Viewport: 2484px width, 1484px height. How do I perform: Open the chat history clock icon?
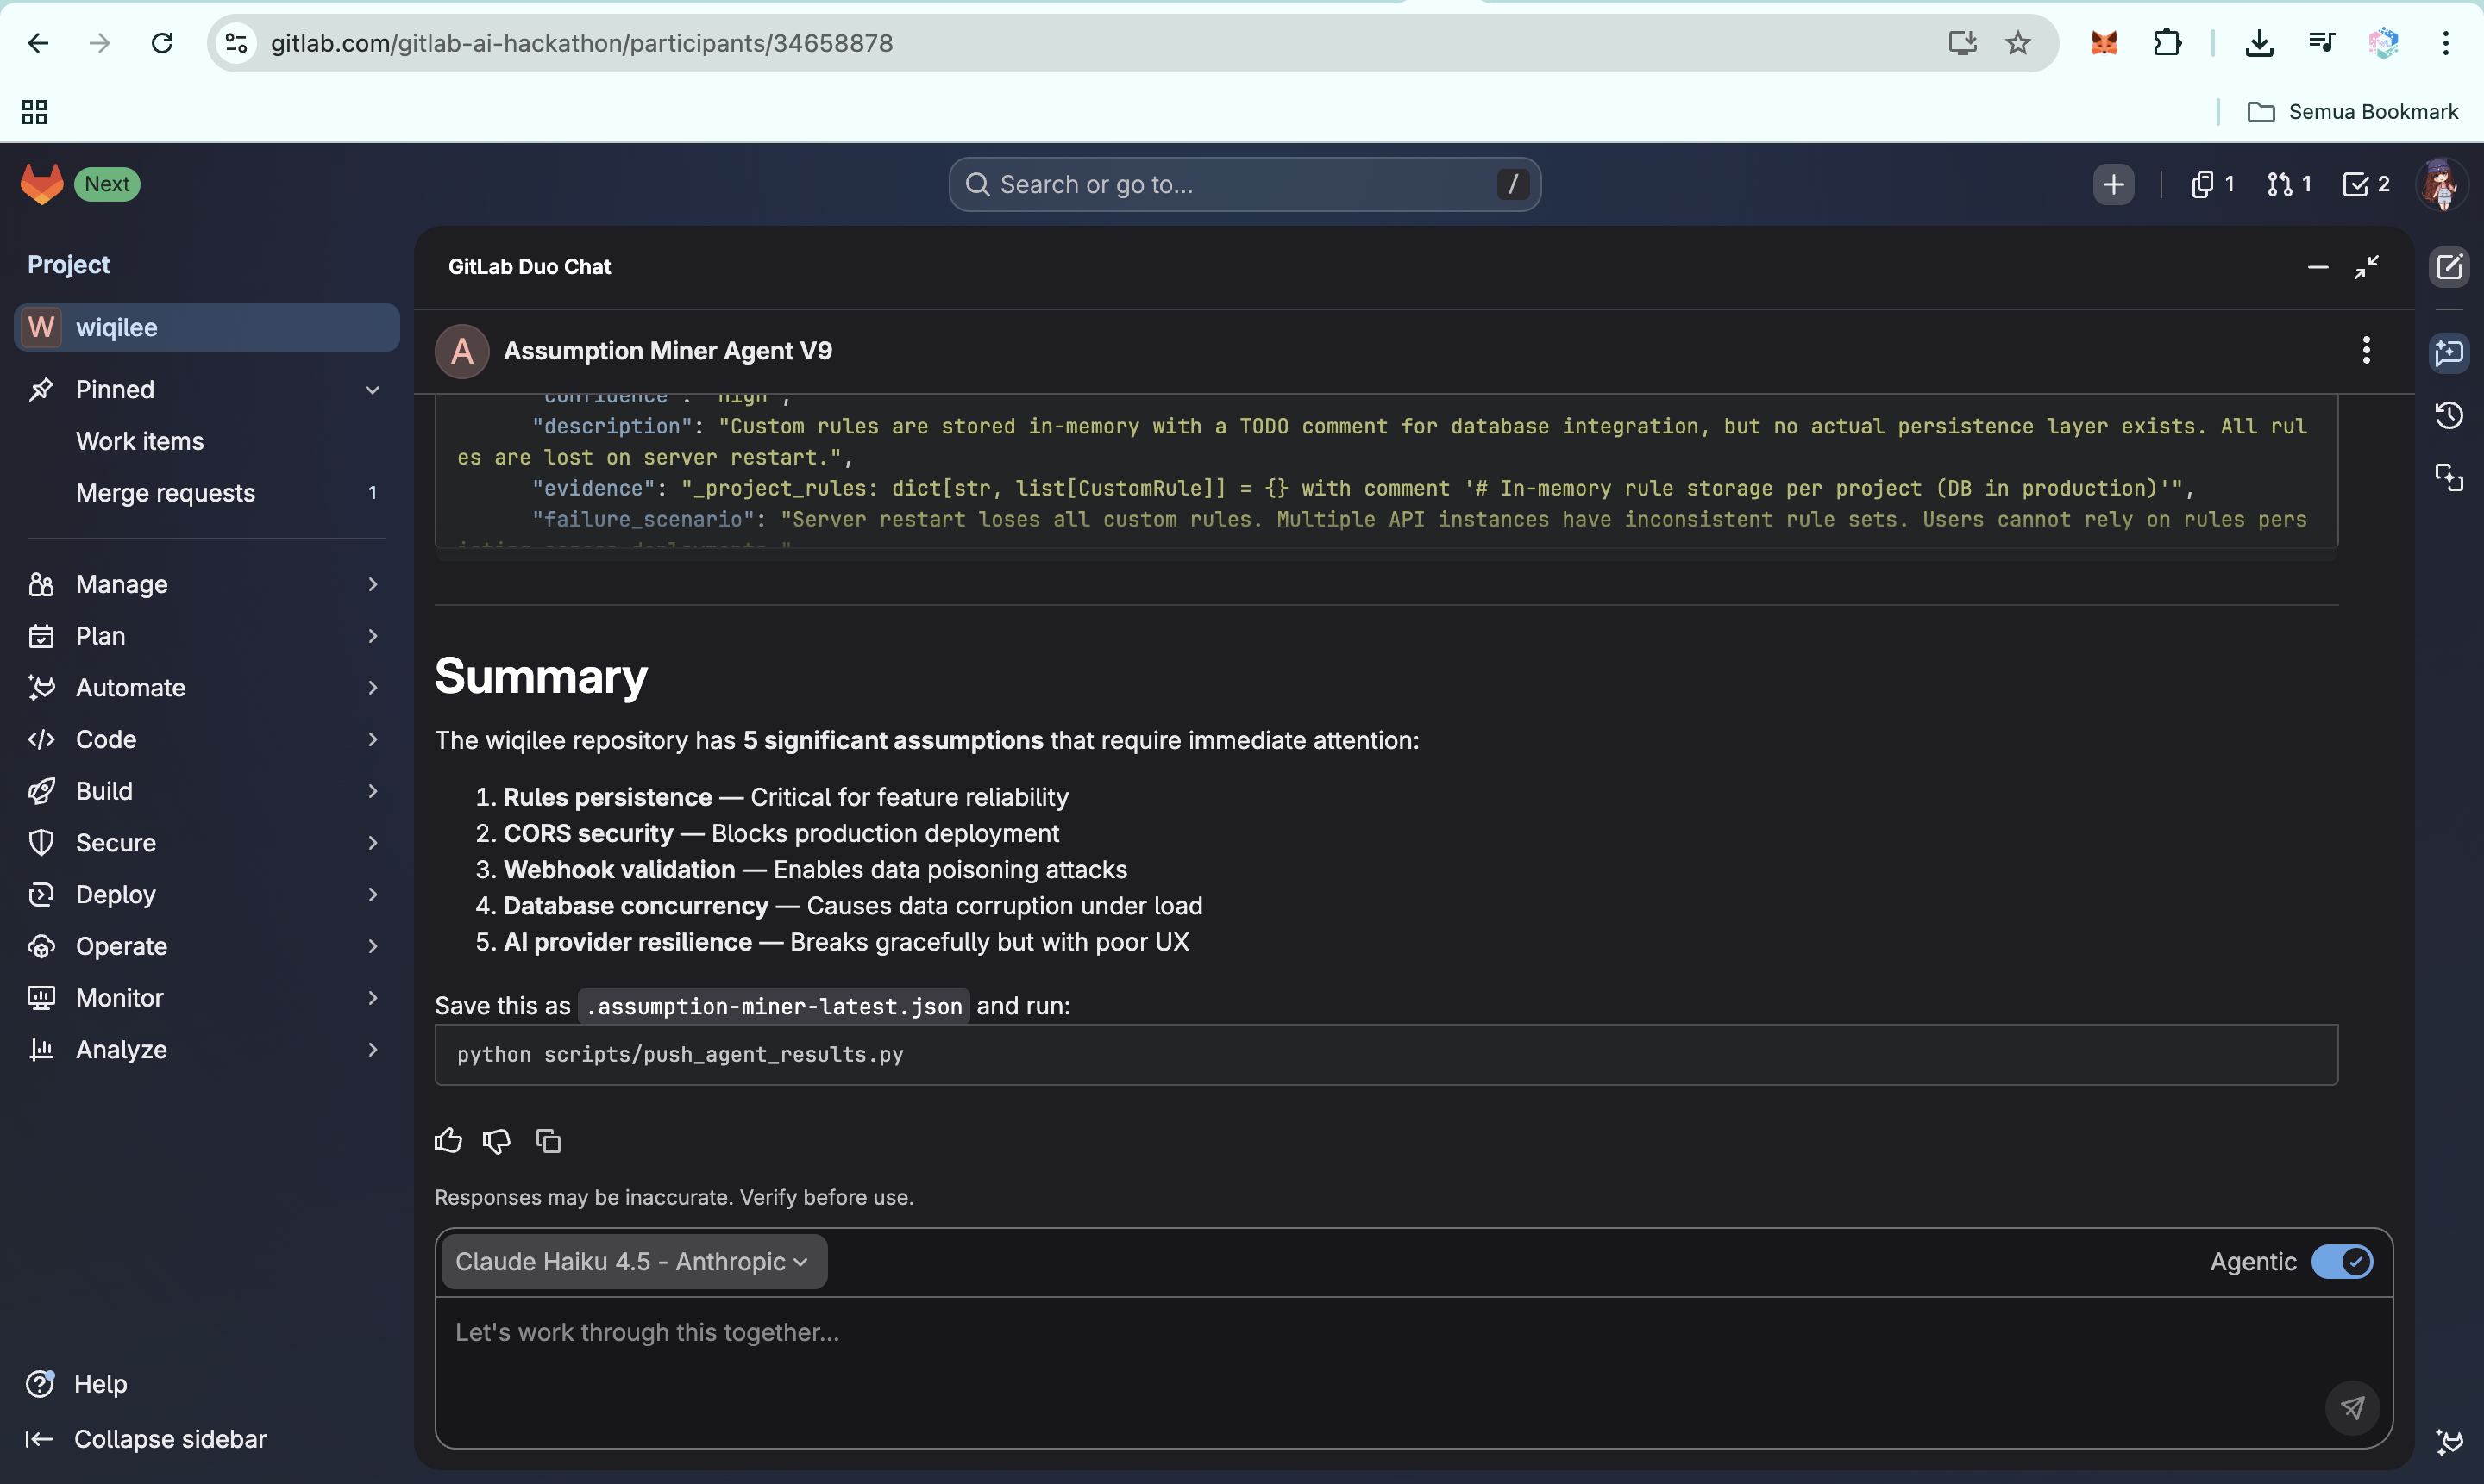(x=2448, y=415)
